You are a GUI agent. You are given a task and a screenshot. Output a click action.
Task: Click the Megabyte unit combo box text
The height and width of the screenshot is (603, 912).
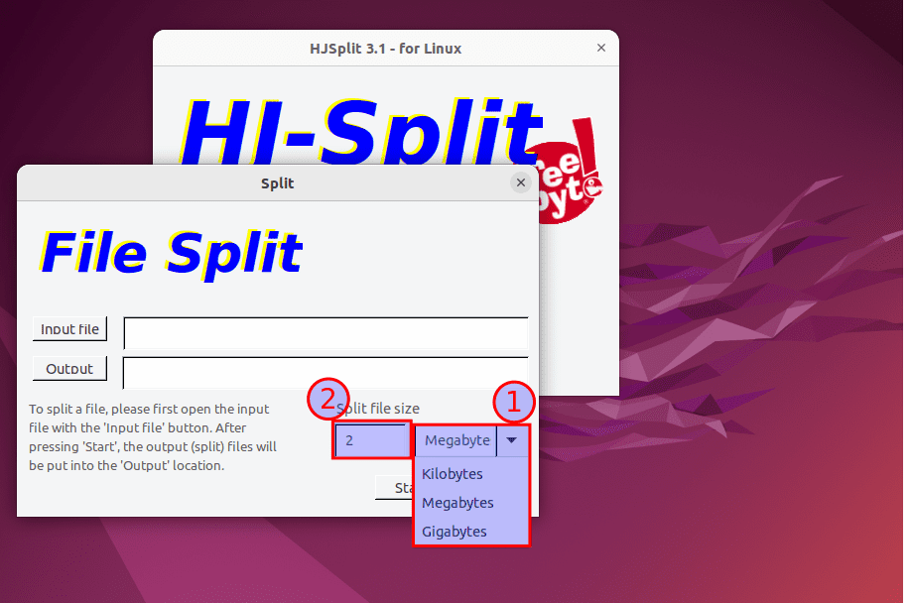click(x=456, y=440)
